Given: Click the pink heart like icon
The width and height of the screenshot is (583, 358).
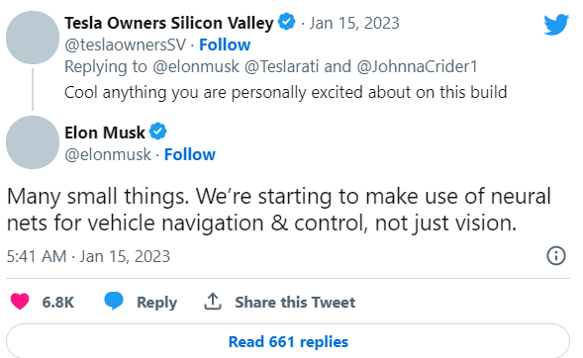Looking at the screenshot, I should point(20,302).
